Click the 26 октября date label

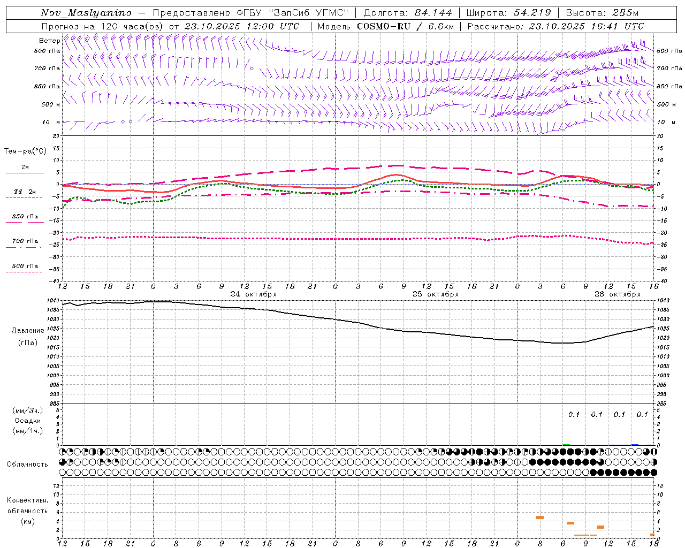618,294
